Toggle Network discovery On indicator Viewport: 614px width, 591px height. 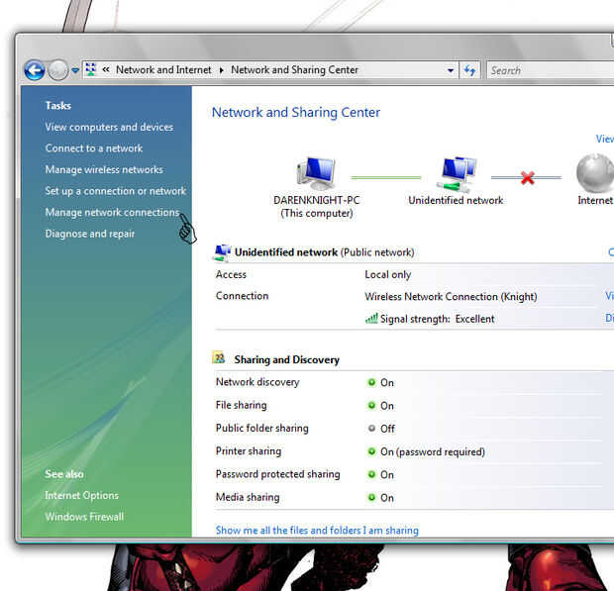click(371, 382)
